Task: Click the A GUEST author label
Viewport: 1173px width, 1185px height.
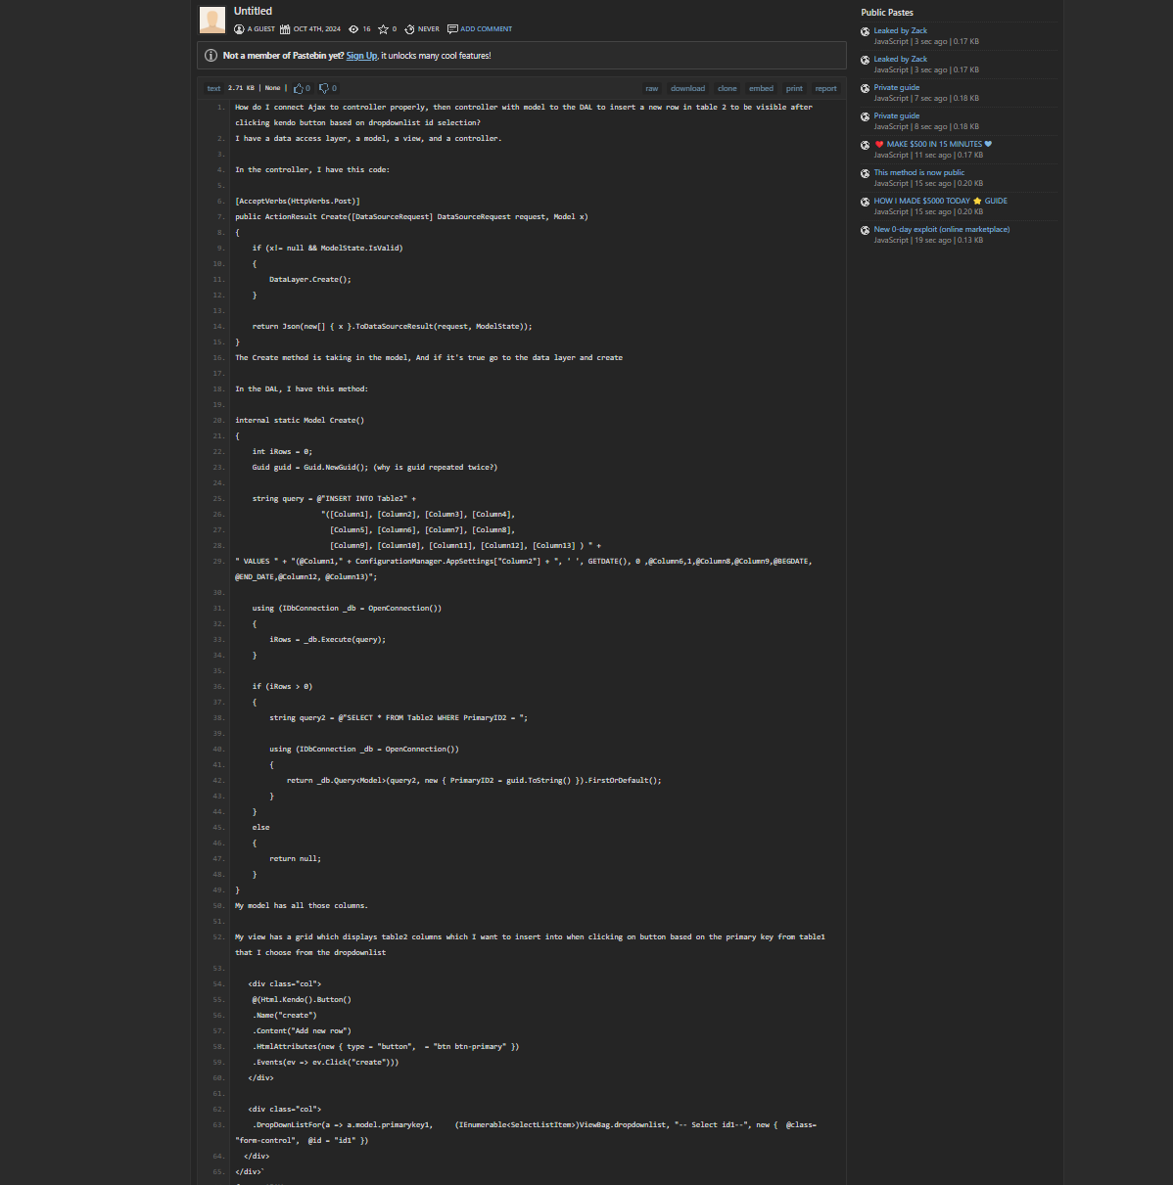Action: (261, 29)
